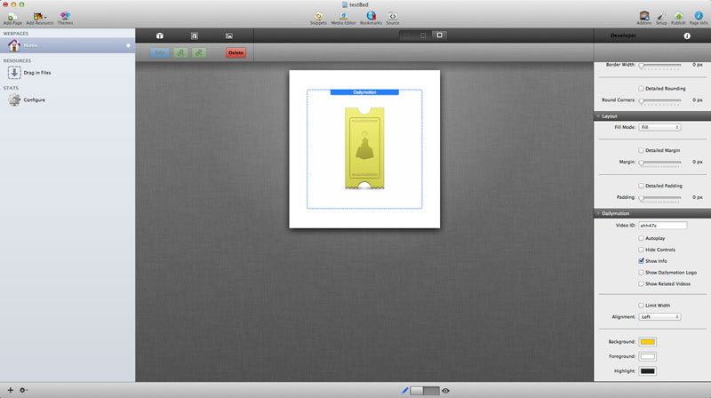This screenshot has width=711, height=398.
Task: Click the Add Page toolbar icon
Action: pos(13,15)
